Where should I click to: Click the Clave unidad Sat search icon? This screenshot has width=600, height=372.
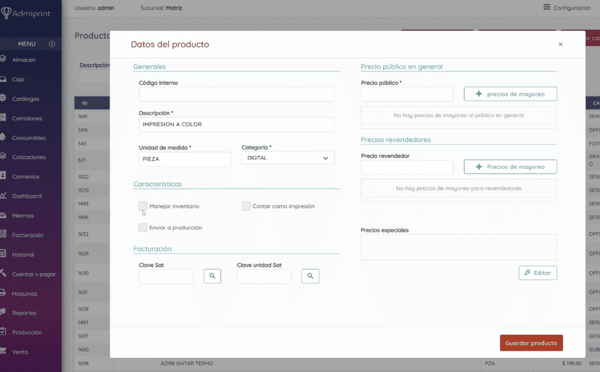point(310,276)
